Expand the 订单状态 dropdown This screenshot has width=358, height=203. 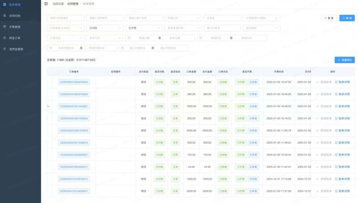click(65, 38)
